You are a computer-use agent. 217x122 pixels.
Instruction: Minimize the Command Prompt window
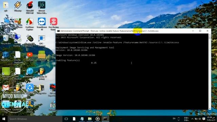(193, 31)
